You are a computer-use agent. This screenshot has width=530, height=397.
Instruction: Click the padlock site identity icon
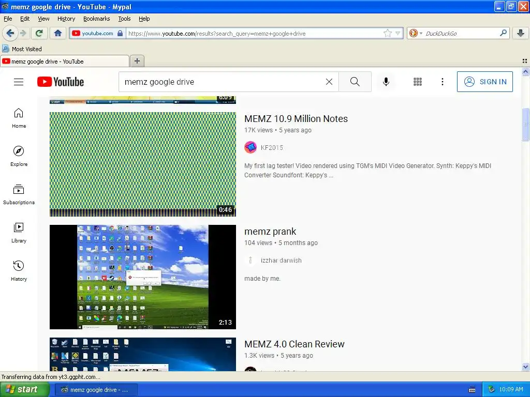point(120,33)
